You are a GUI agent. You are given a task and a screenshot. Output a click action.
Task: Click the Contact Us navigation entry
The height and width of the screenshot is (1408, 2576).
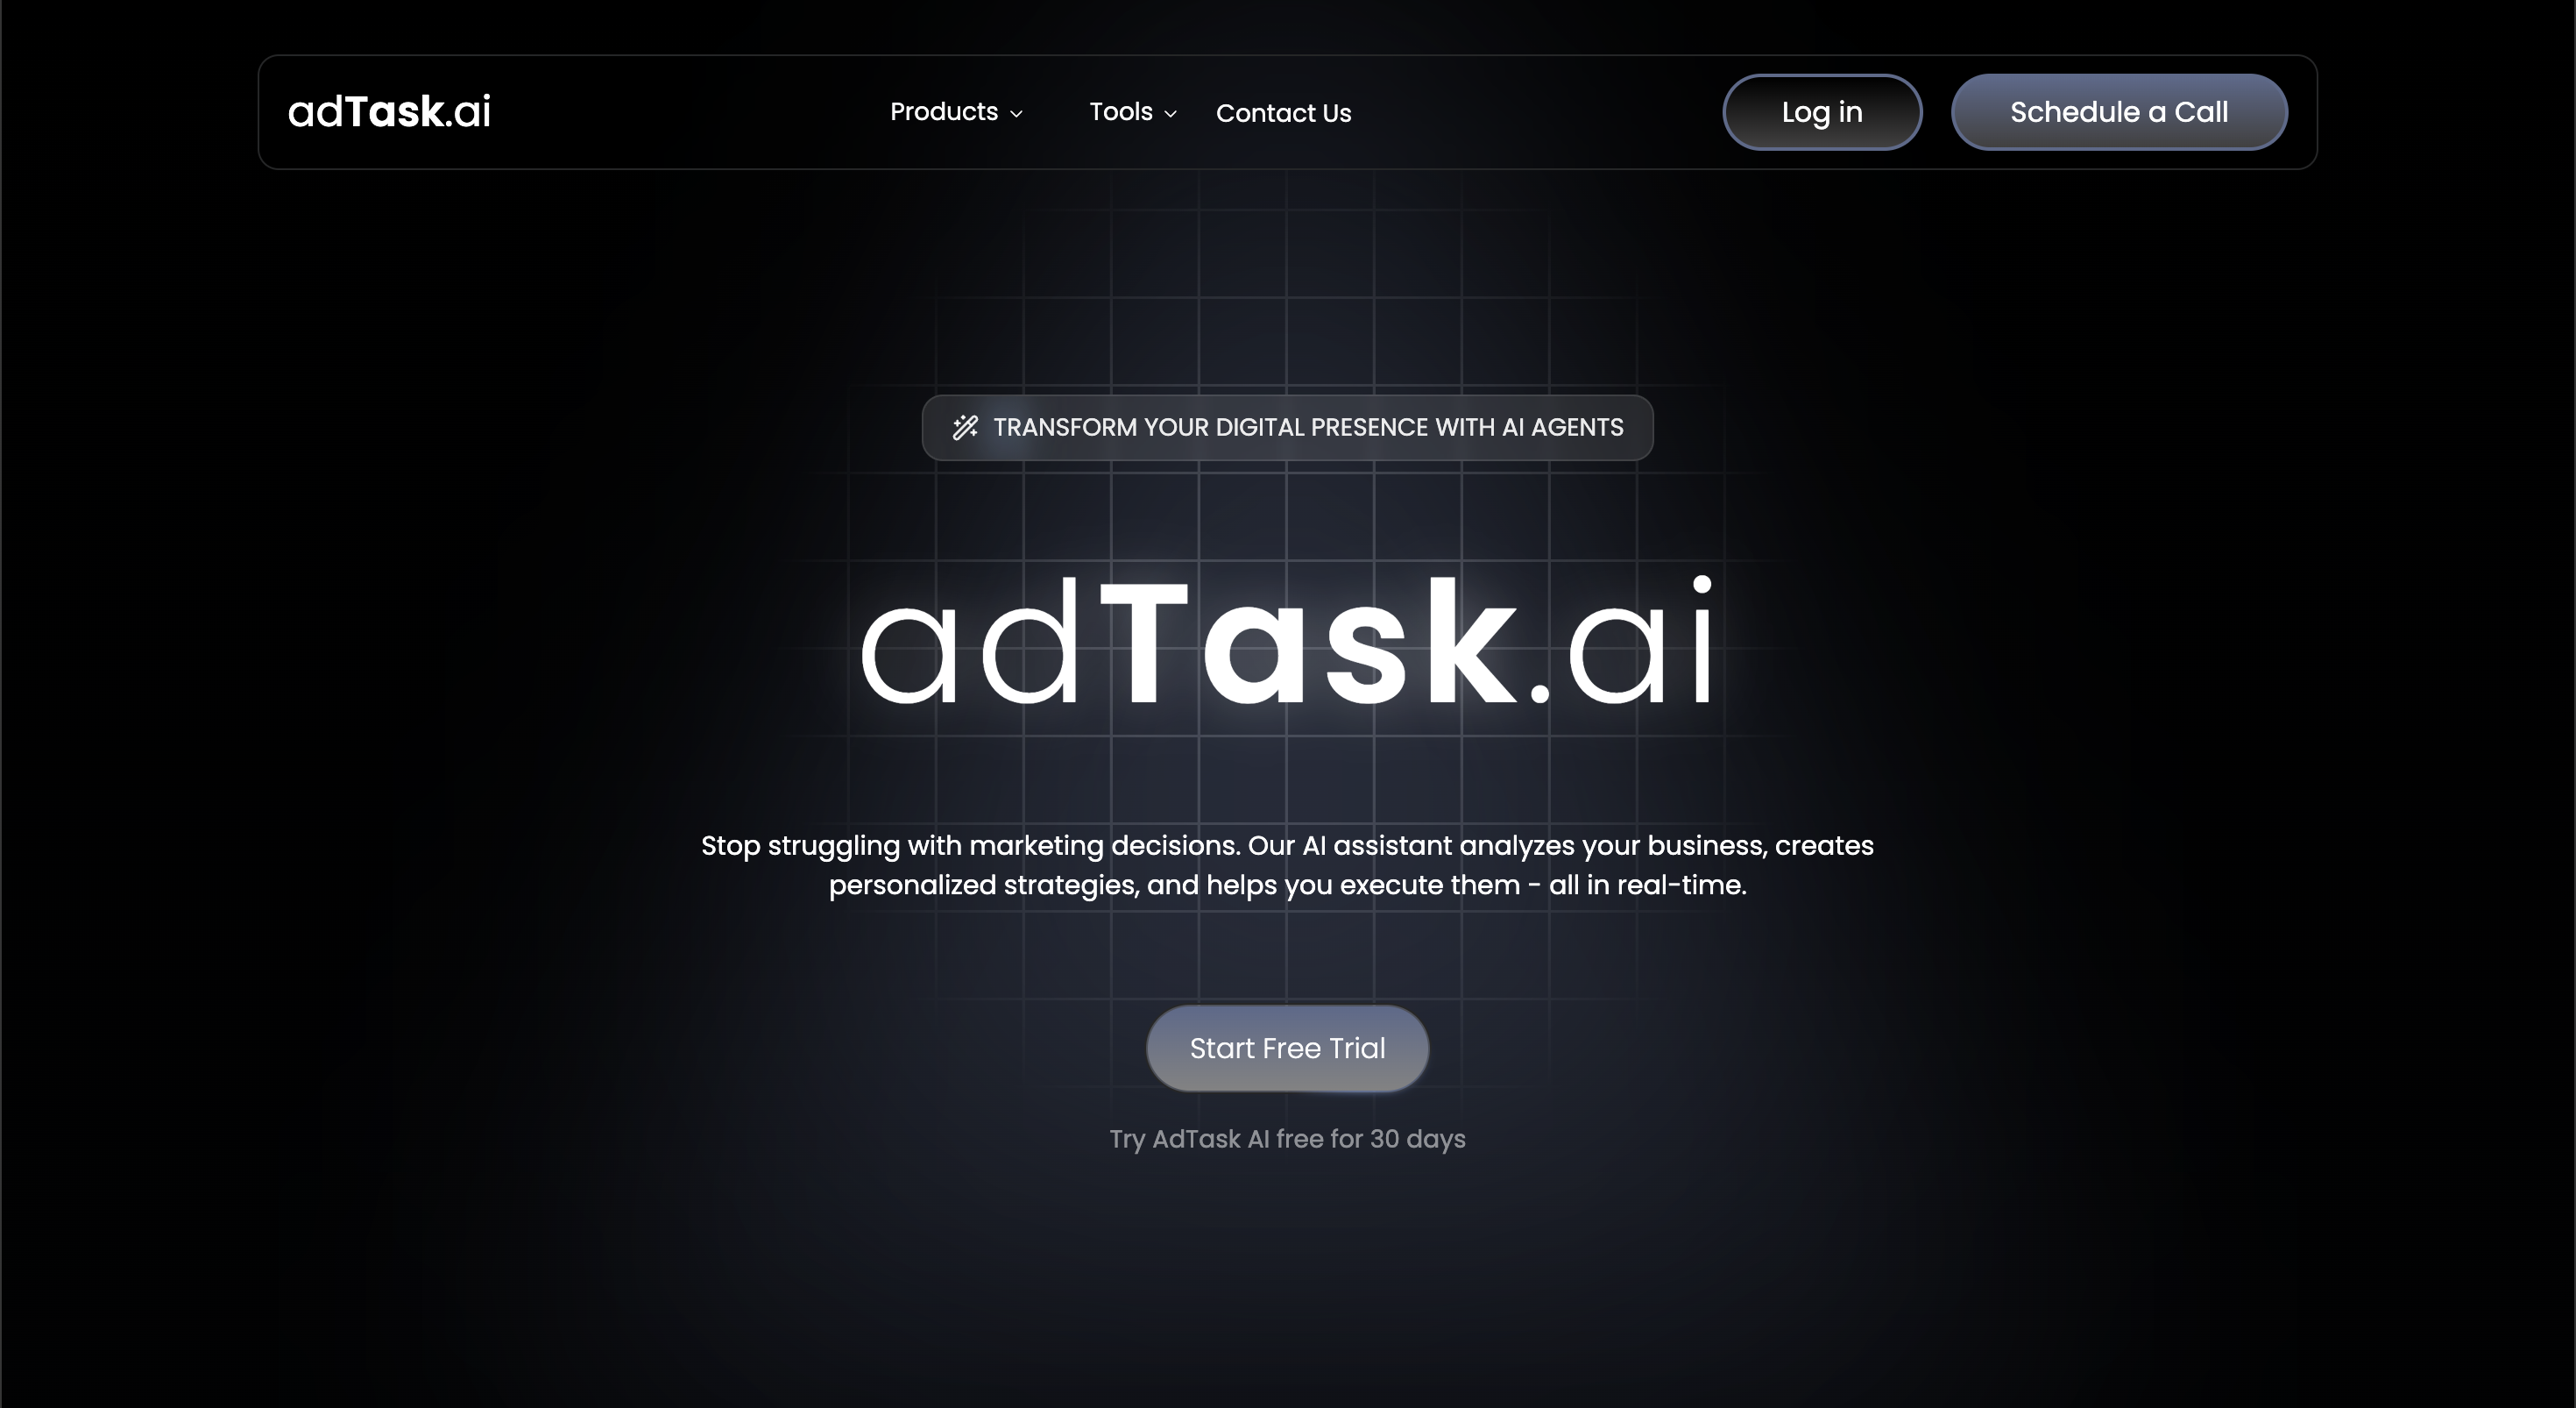[1283, 112]
